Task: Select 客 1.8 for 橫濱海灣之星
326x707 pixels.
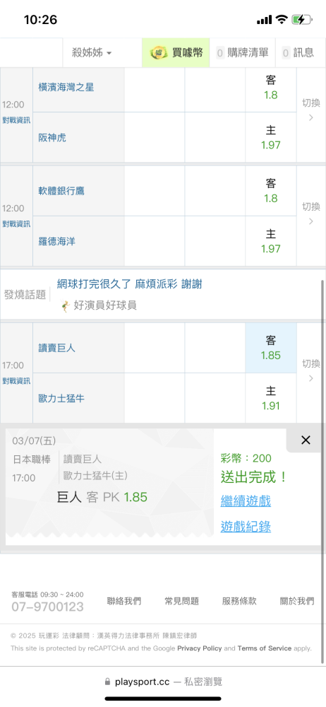Action: [x=271, y=88]
